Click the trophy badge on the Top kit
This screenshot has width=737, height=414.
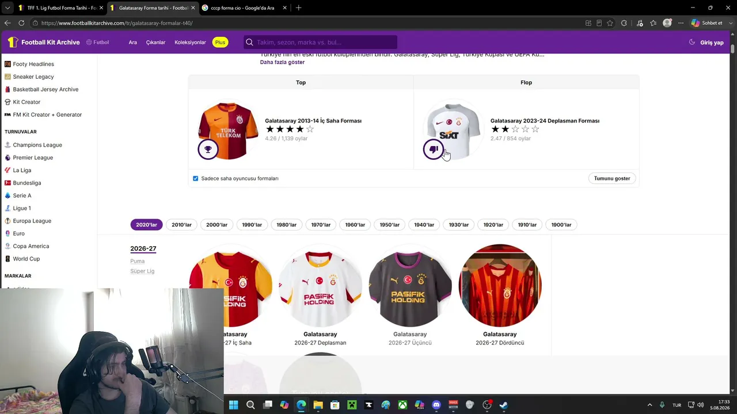tap(208, 149)
